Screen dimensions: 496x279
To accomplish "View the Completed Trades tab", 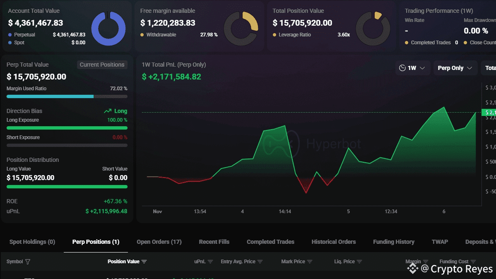I will (x=270, y=242).
